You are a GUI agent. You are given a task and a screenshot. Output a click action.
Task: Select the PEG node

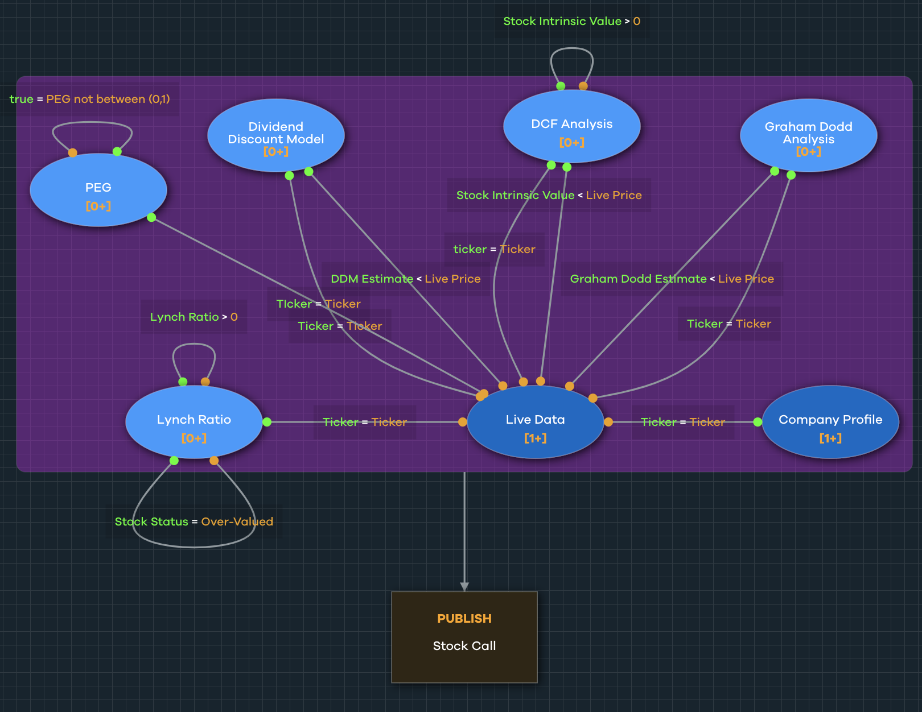click(x=98, y=191)
